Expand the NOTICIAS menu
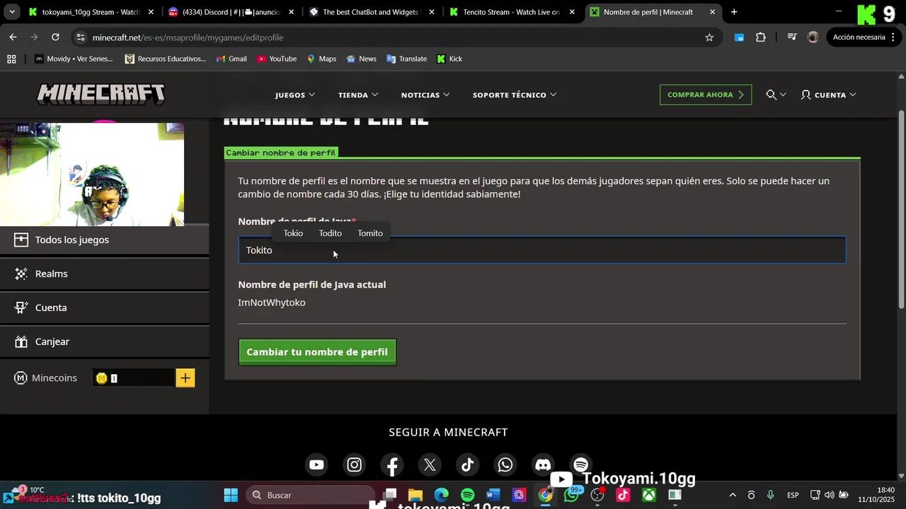The width and height of the screenshot is (906, 509). pos(425,95)
